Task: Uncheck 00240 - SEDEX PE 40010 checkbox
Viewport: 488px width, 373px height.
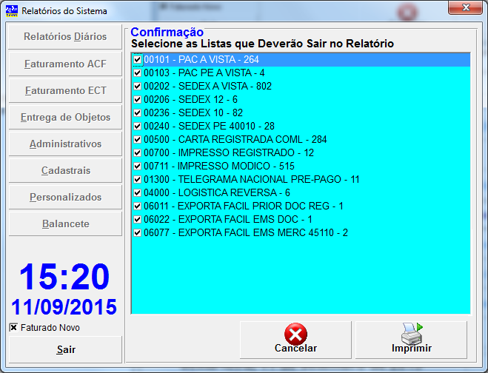Action: coord(137,127)
